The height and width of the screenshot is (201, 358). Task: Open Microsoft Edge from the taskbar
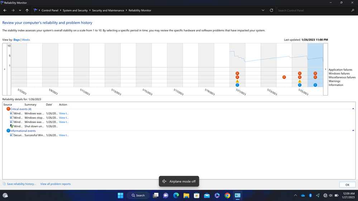pyautogui.click(x=176, y=195)
